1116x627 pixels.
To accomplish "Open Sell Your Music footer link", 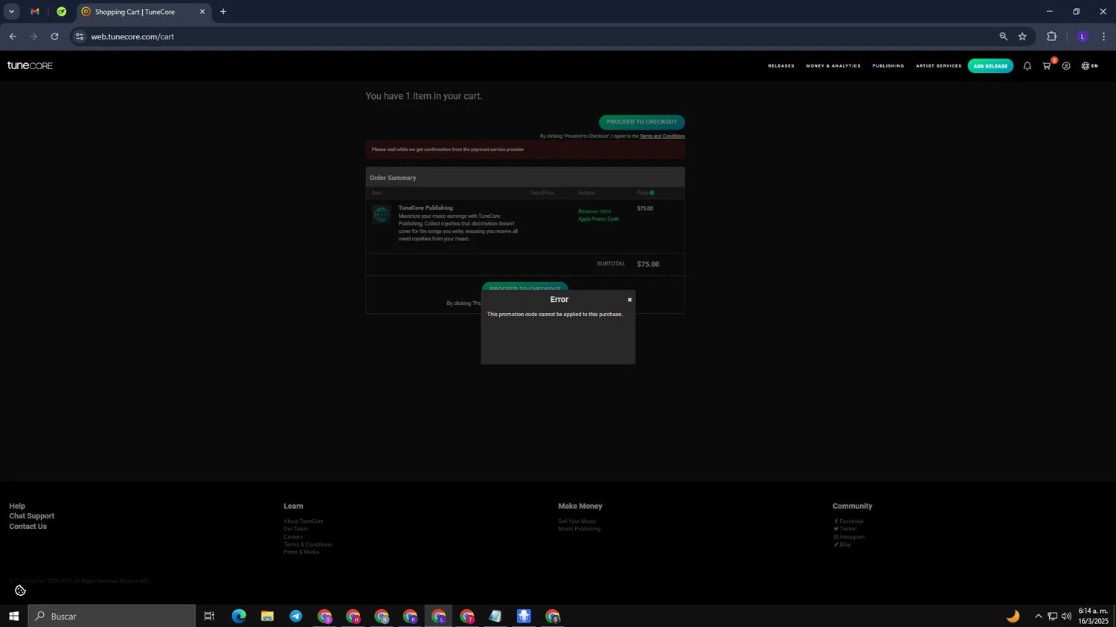I will tap(577, 521).
